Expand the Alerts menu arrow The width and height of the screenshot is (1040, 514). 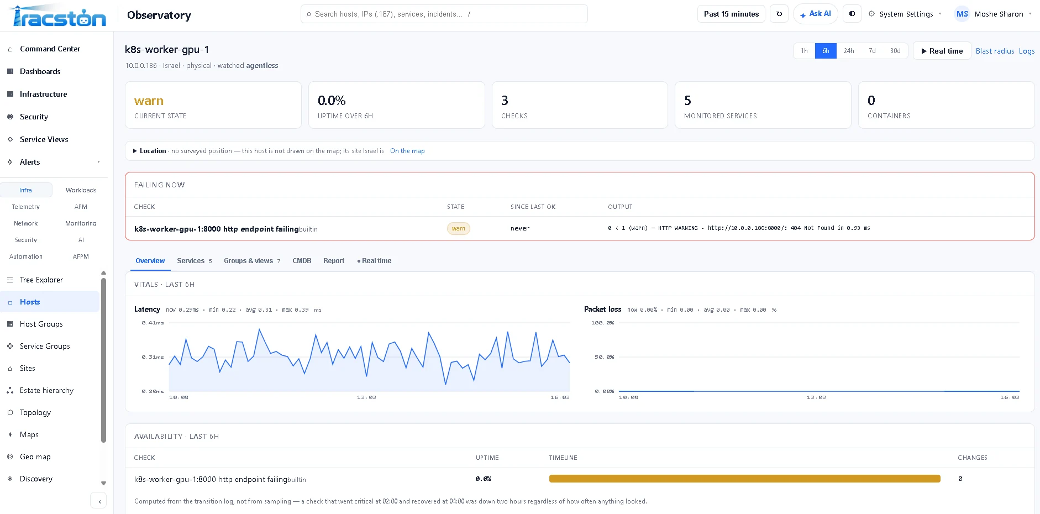[98, 162]
